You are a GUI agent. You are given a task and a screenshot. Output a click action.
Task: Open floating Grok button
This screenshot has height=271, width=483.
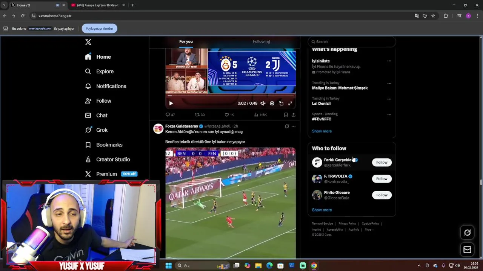(467, 233)
